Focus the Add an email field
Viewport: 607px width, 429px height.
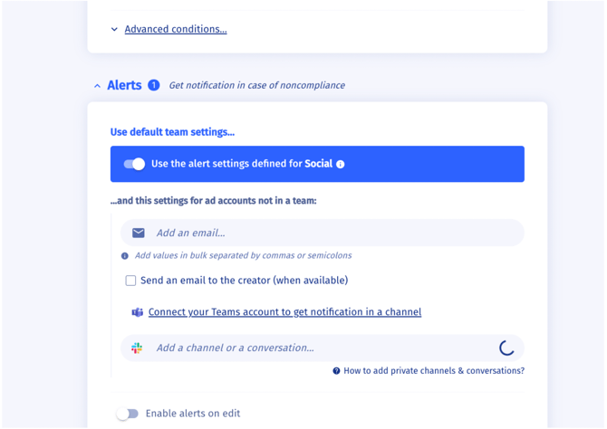point(326,233)
